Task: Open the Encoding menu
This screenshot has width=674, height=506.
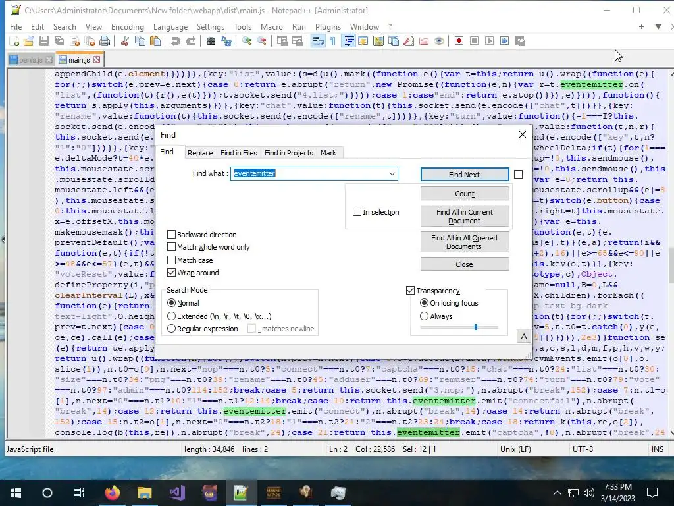Action: (x=128, y=26)
